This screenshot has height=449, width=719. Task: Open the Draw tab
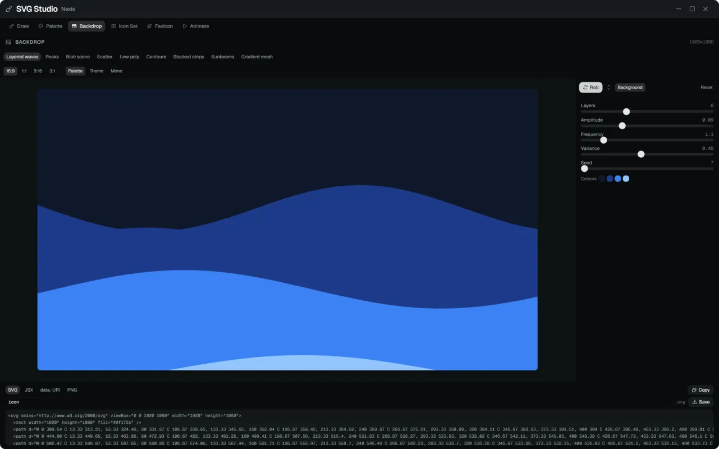[19, 26]
